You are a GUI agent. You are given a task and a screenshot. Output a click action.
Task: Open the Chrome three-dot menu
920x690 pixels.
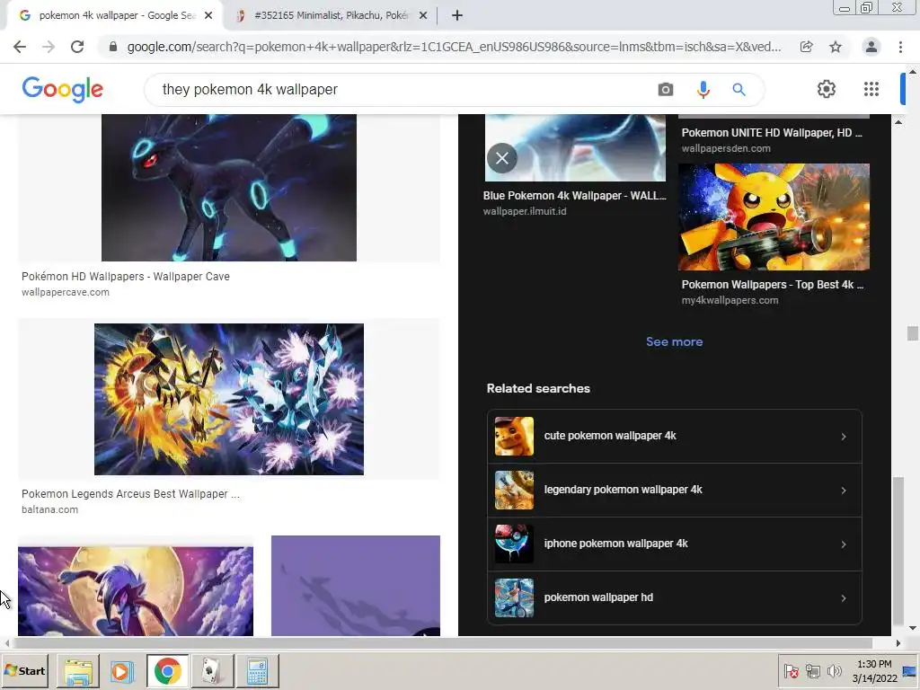pos(900,47)
